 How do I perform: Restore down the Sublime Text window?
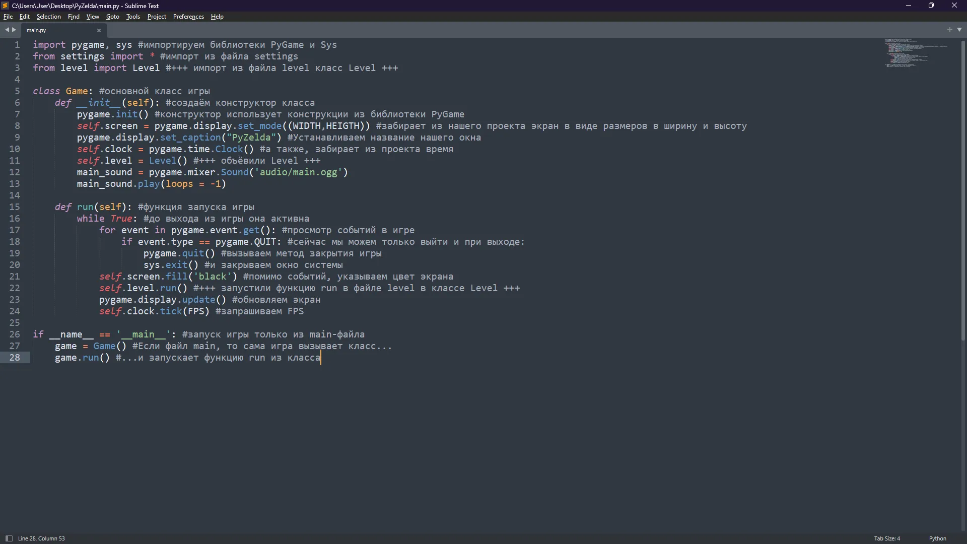[x=931, y=6]
